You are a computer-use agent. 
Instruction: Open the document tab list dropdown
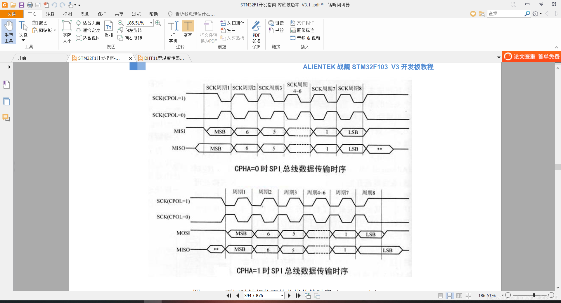[x=499, y=57]
